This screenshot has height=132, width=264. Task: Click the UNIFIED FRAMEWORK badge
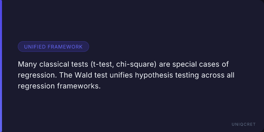[x=53, y=47]
